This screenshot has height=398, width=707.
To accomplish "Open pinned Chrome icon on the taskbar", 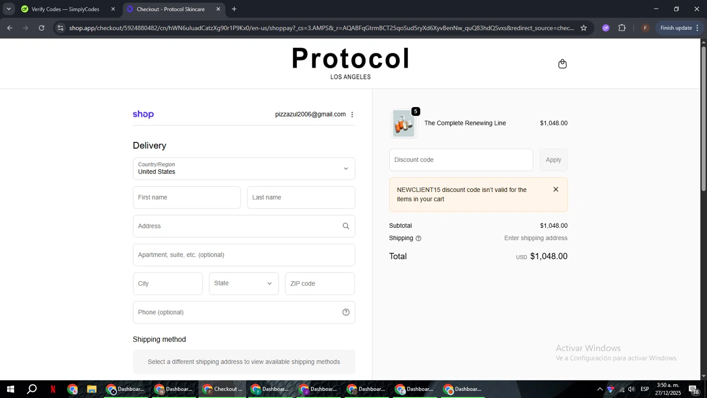I will tap(72, 389).
